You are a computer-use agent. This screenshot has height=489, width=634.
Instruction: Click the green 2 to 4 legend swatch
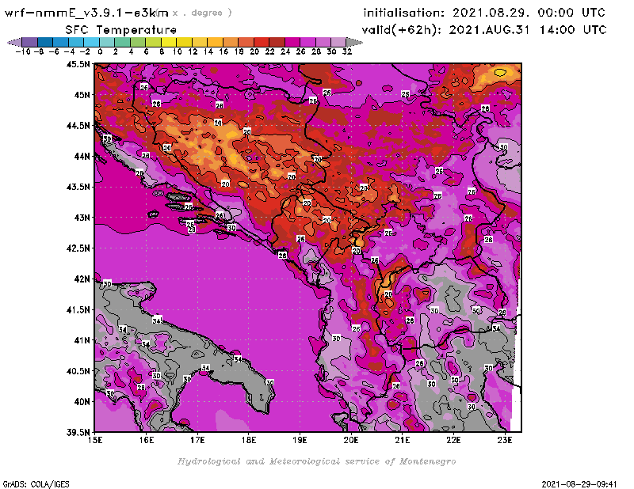(122, 42)
